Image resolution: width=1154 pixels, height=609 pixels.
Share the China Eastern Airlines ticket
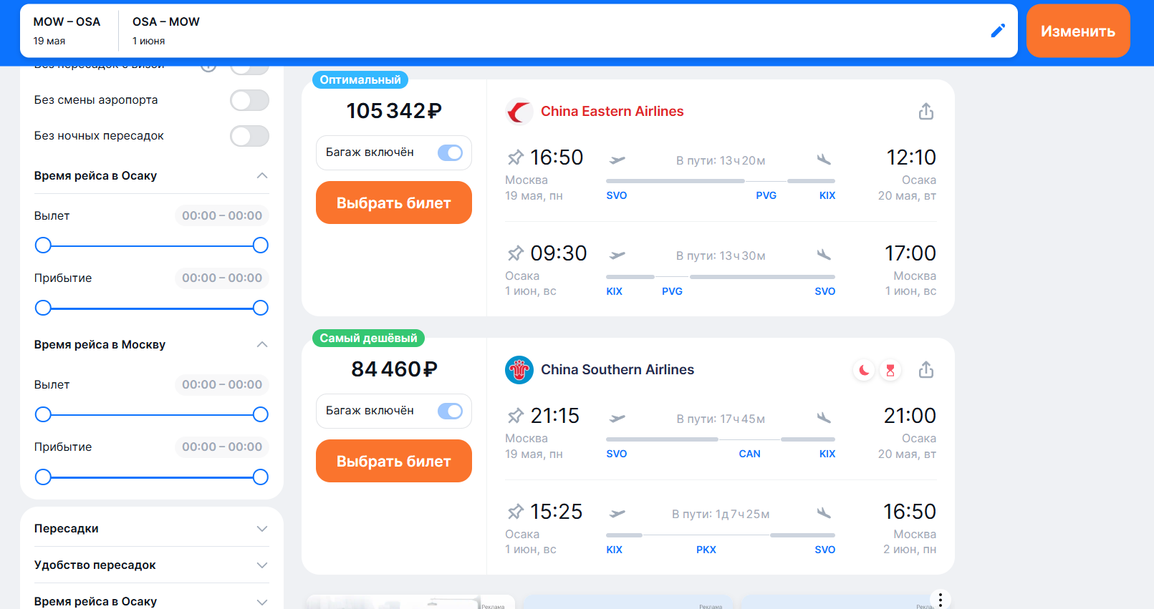pyautogui.click(x=926, y=112)
